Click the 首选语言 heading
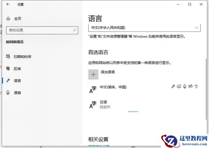 pyautogui.click(x=98, y=52)
